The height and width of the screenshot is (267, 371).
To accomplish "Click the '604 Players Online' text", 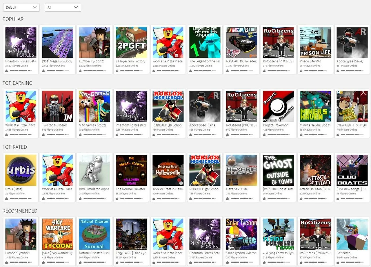I will pos(89,257).
